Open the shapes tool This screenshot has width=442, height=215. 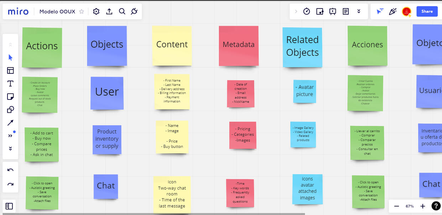point(10,109)
